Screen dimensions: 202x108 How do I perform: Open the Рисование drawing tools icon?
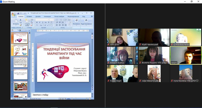tap(76, 20)
